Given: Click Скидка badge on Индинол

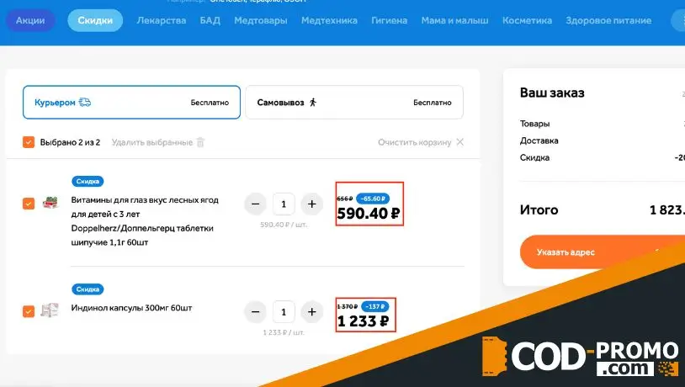Looking at the screenshot, I should click(88, 289).
